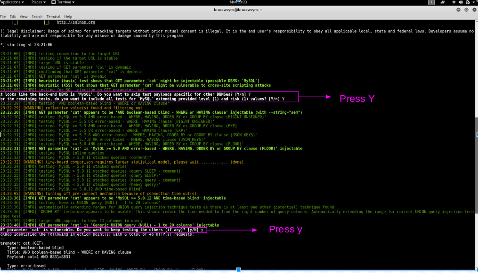Click the 'Type: boolean-based blind' line
This screenshot has height=273, width=478.
click(x=35, y=248)
